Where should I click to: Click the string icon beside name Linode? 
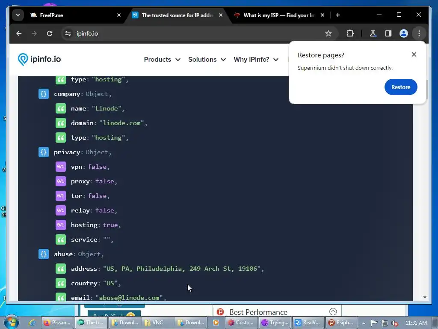point(61,108)
